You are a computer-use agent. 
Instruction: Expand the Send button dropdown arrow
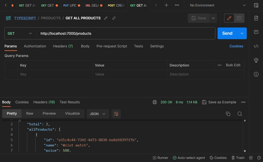pyautogui.click(x=242, y=34)
